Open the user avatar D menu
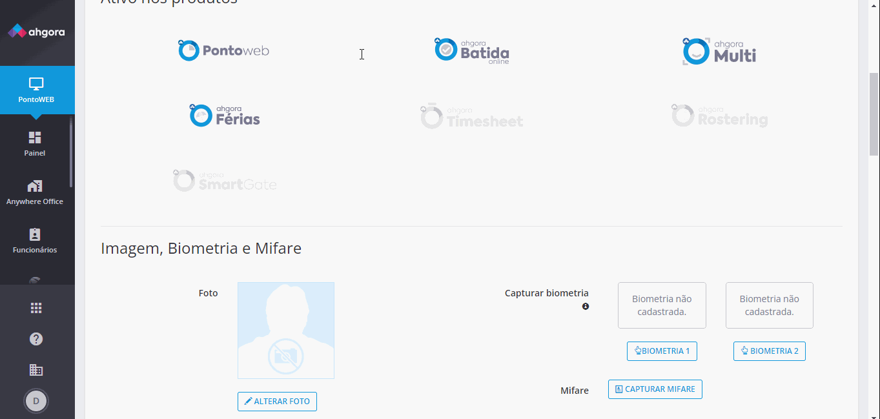 pyautogui.click(x=36, y=401)
